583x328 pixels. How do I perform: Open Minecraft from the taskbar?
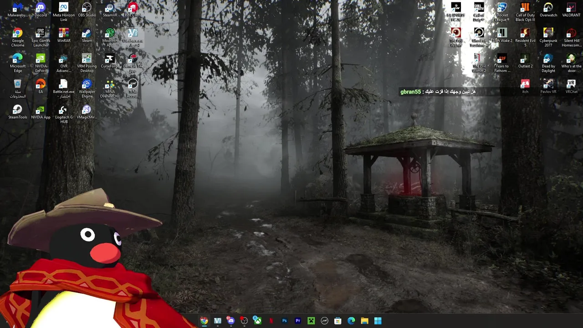click(311, 321)
